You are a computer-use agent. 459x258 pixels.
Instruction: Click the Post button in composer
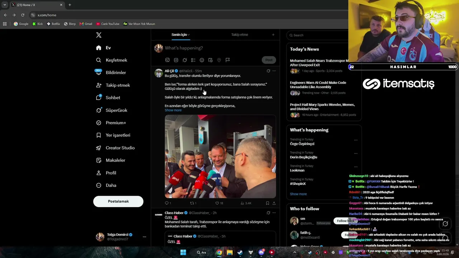(x=269, y=60)
